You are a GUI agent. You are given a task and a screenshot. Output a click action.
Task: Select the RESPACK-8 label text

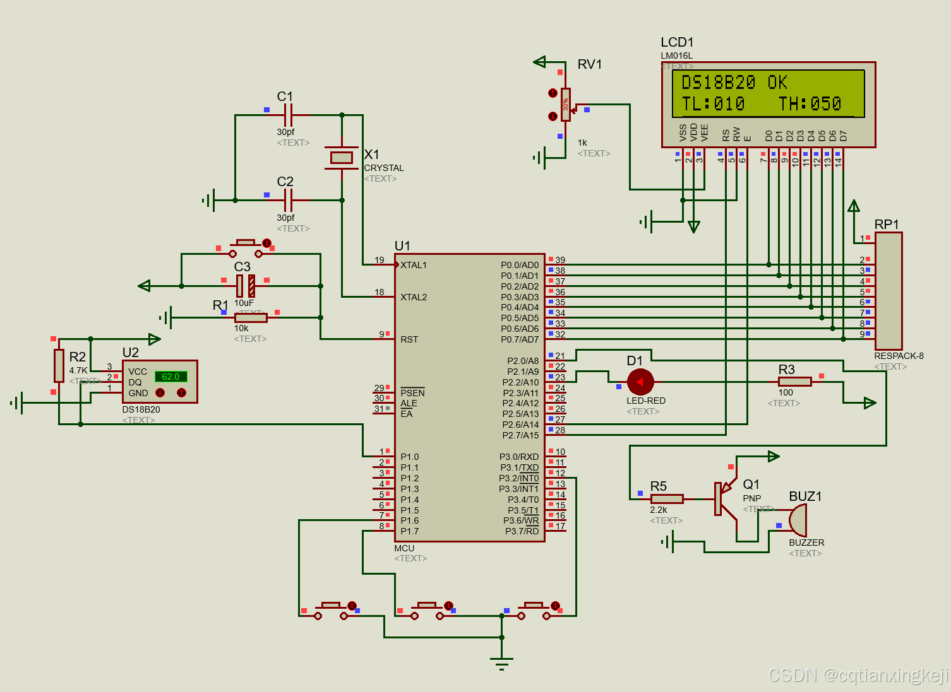(x=899, y=356)
